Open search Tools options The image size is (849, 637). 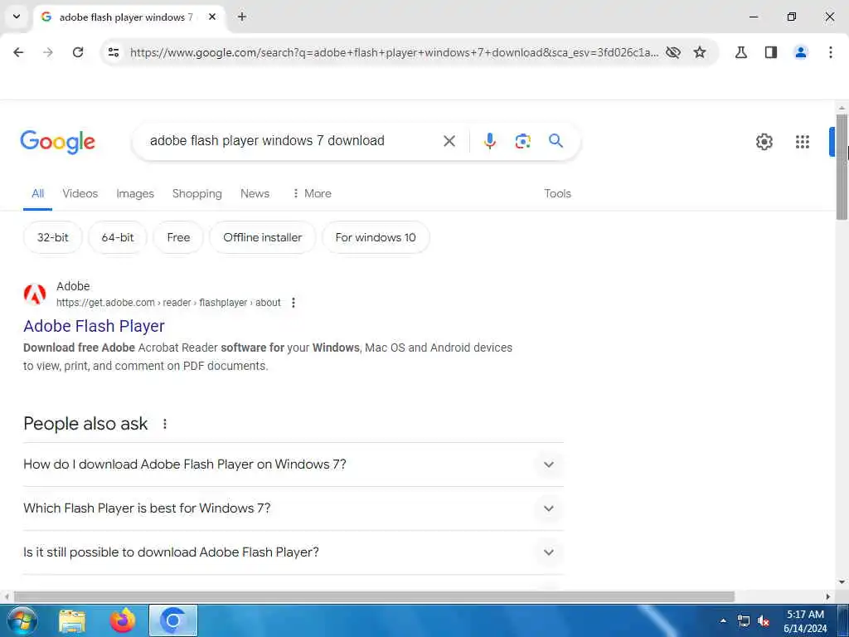557,193
